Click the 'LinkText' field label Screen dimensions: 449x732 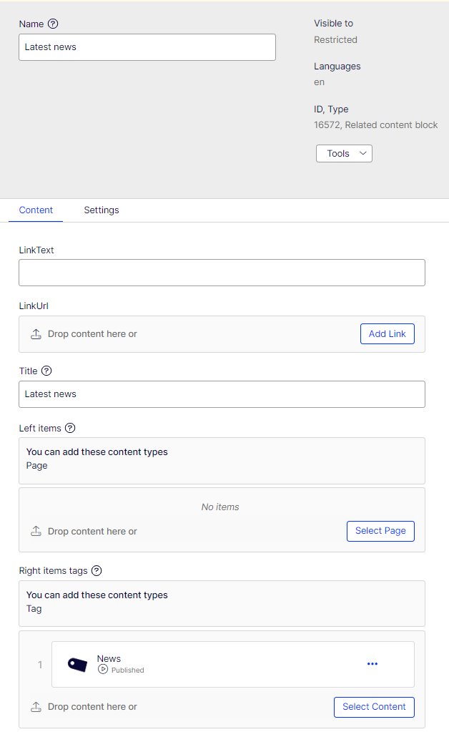tap(36, 250)
